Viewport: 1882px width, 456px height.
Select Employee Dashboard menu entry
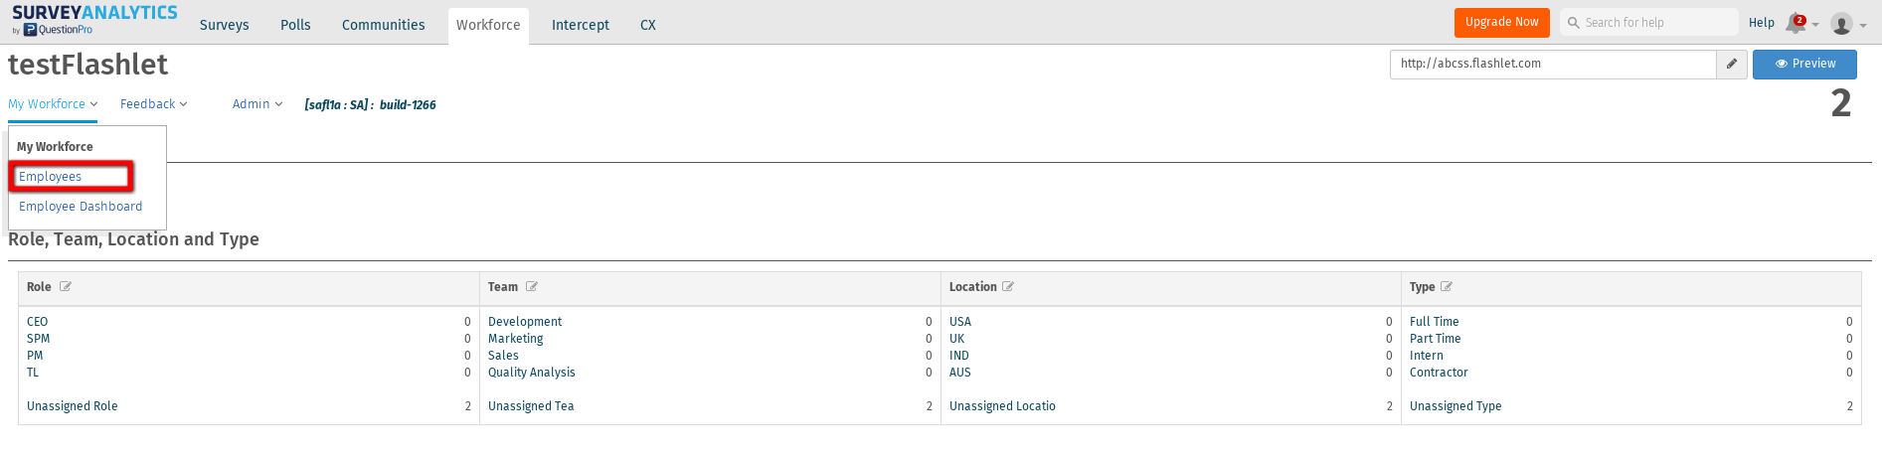point(81,207)
